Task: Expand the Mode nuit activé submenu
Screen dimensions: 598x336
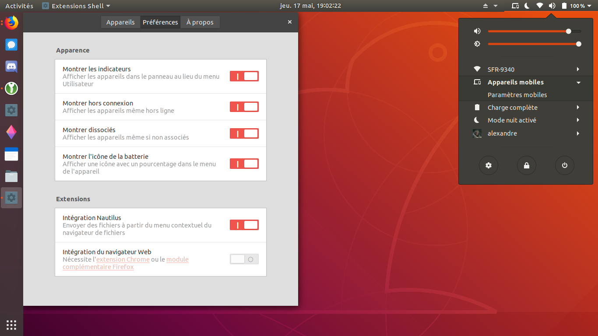Action: (x=526, y=120)
